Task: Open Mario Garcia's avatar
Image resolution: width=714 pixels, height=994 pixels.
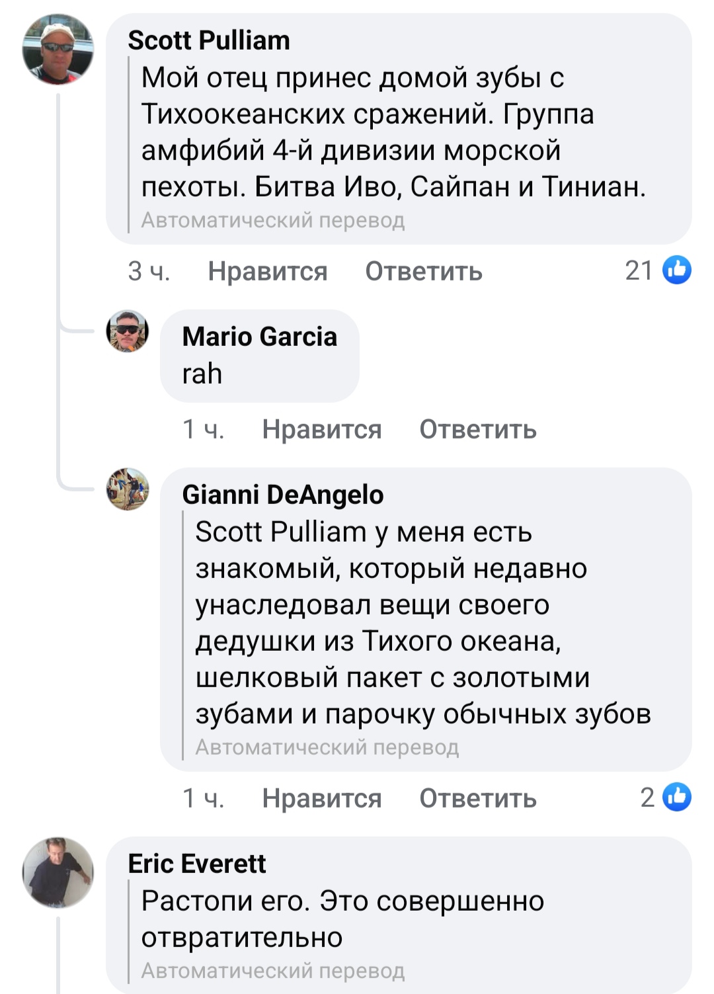Action: [128, 331]
